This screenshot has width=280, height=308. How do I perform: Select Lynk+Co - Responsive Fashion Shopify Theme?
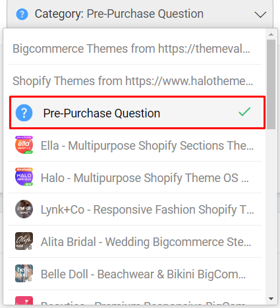[x=134, y=209]
